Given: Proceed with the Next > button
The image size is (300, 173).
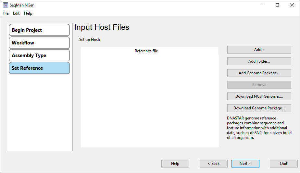Looking at the screenshot, I should (245, 164).
